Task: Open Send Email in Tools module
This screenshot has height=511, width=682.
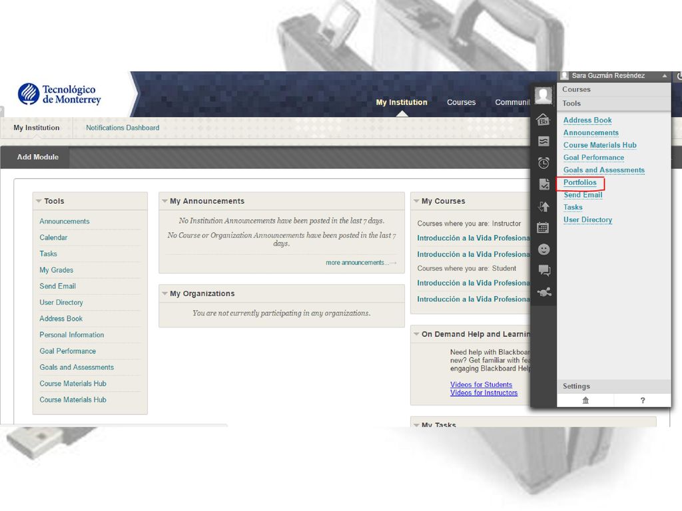Action: coord(57,286)
